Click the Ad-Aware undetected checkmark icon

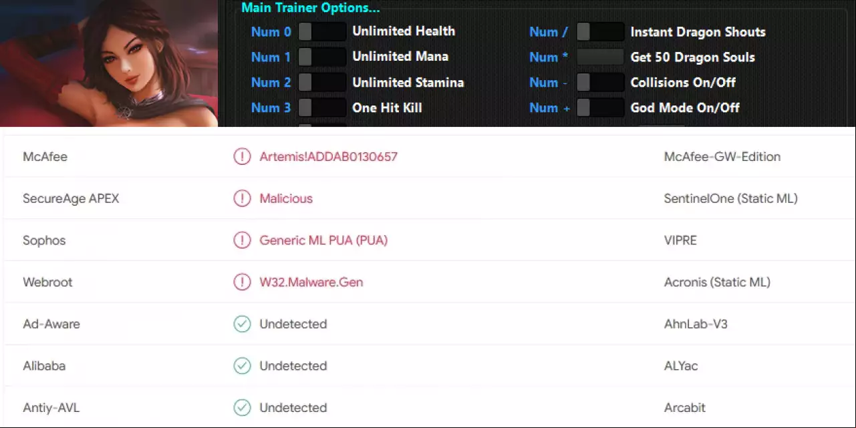tap(241, 324)
